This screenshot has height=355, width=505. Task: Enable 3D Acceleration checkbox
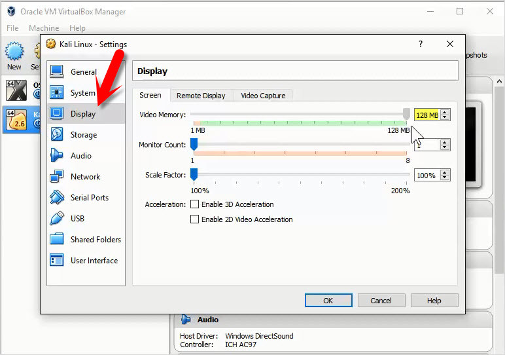[194, 204]
